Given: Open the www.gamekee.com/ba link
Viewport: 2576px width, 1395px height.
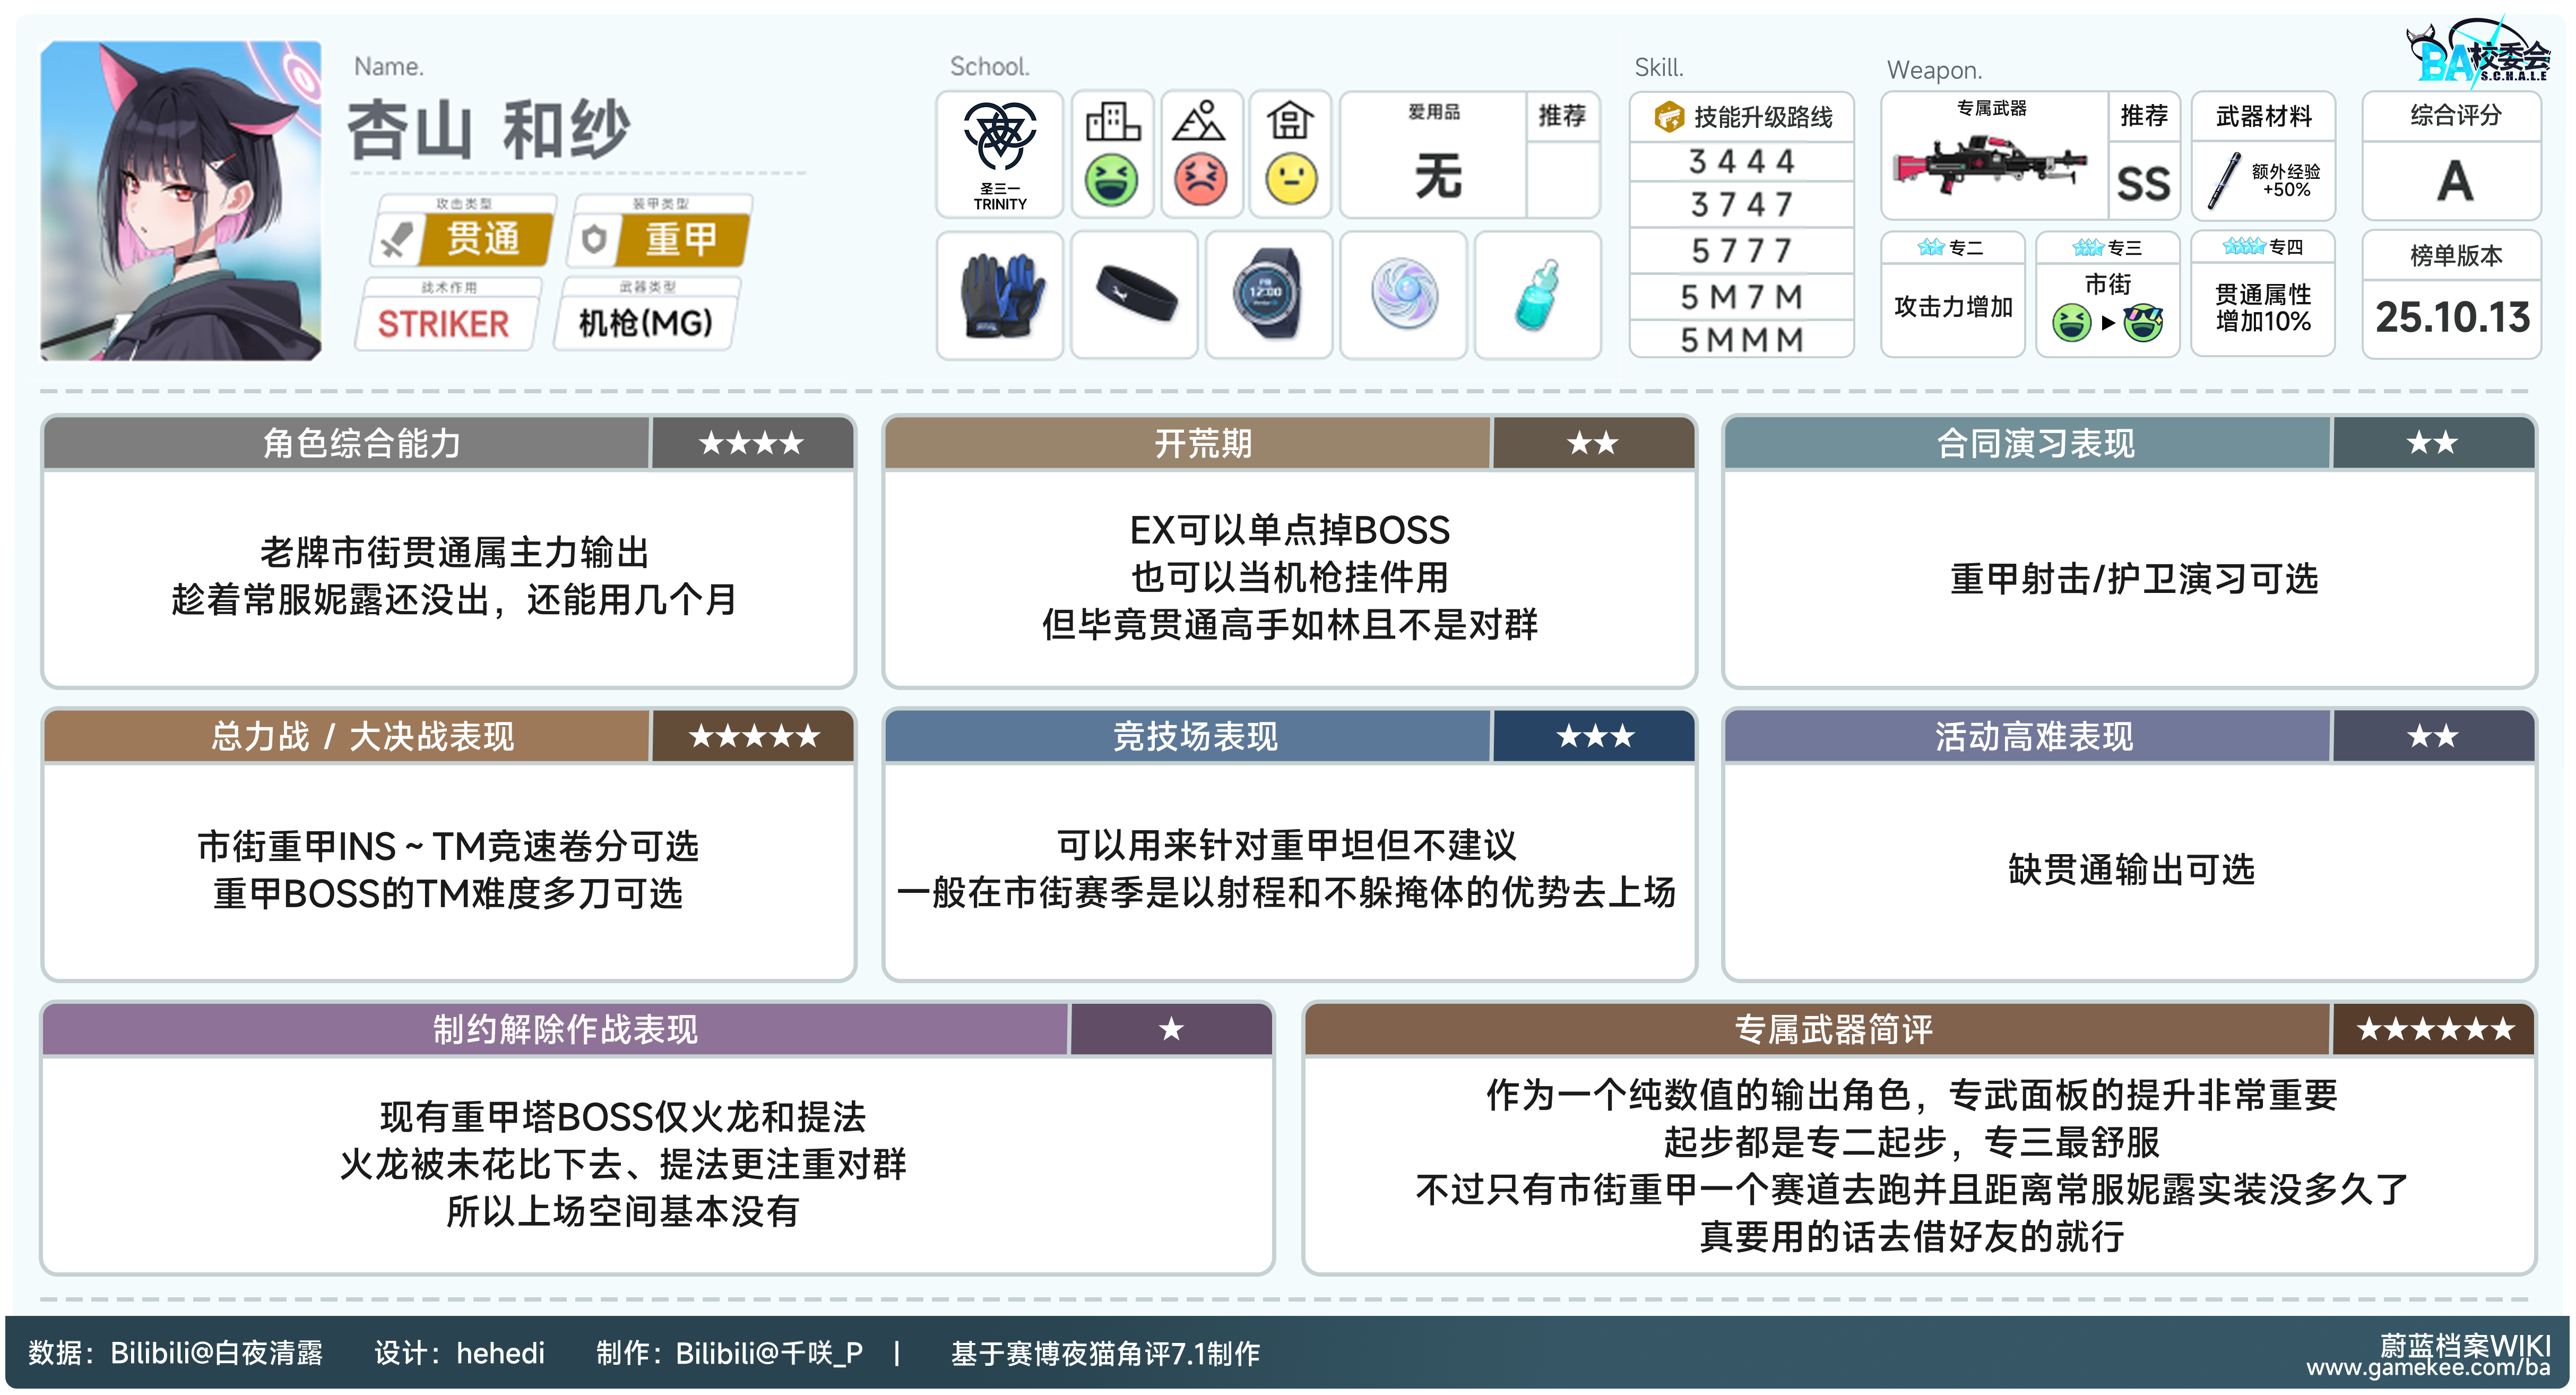Looking at the screenshot, I should 2427,1368.
